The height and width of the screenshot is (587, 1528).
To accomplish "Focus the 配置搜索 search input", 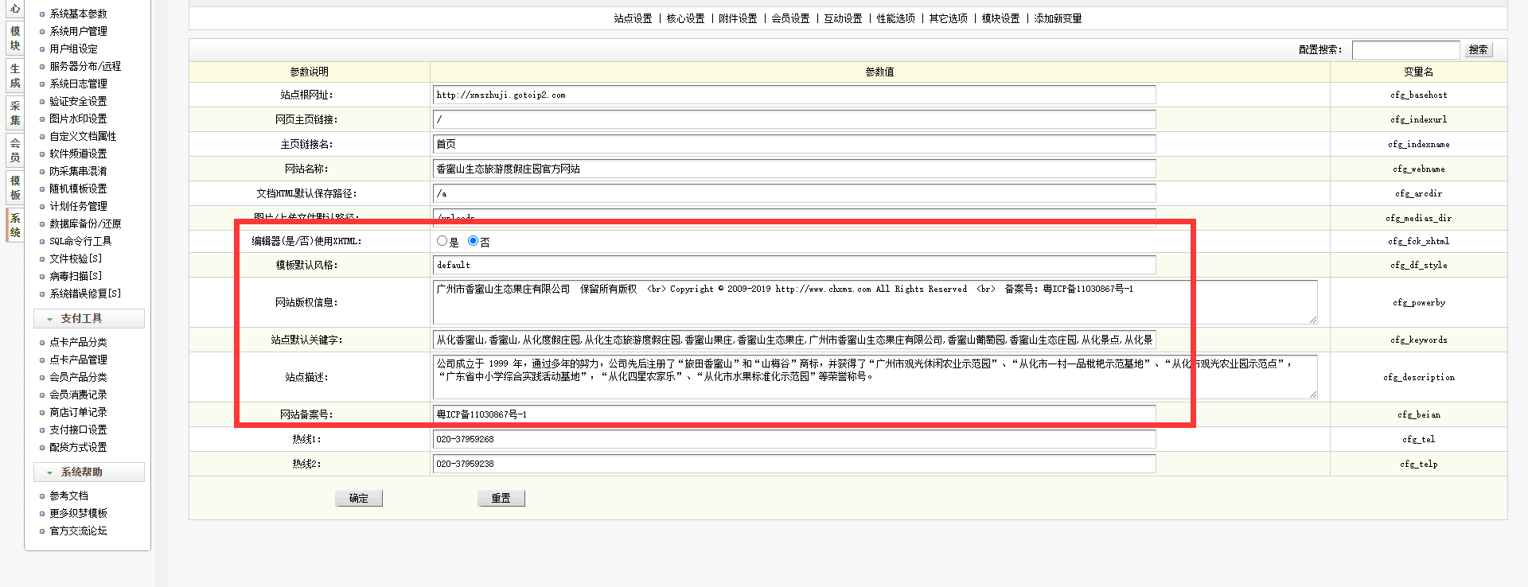I will [x=1406, y=49].
